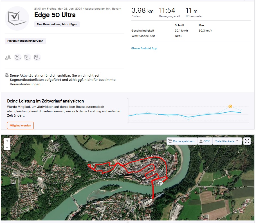Click Eine Beschreibung hinzufügen

57,24
